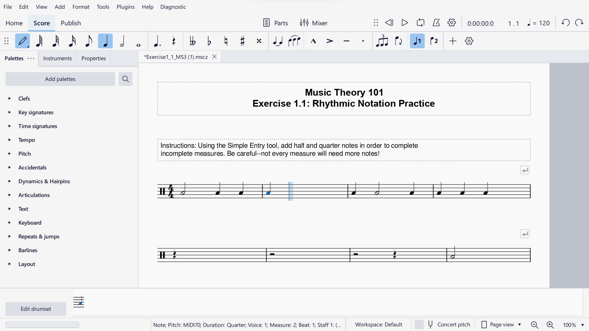Close the Exercise1_1_MS3 score tab
The image size is (589, 331).
tap(215, 57)
